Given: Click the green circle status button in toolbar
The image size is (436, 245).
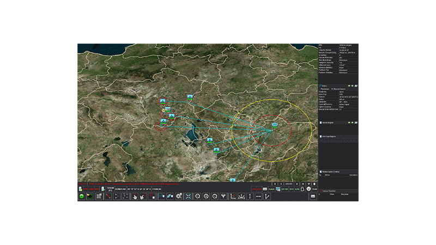Looking at the screenshot, I should coord(81,197).
